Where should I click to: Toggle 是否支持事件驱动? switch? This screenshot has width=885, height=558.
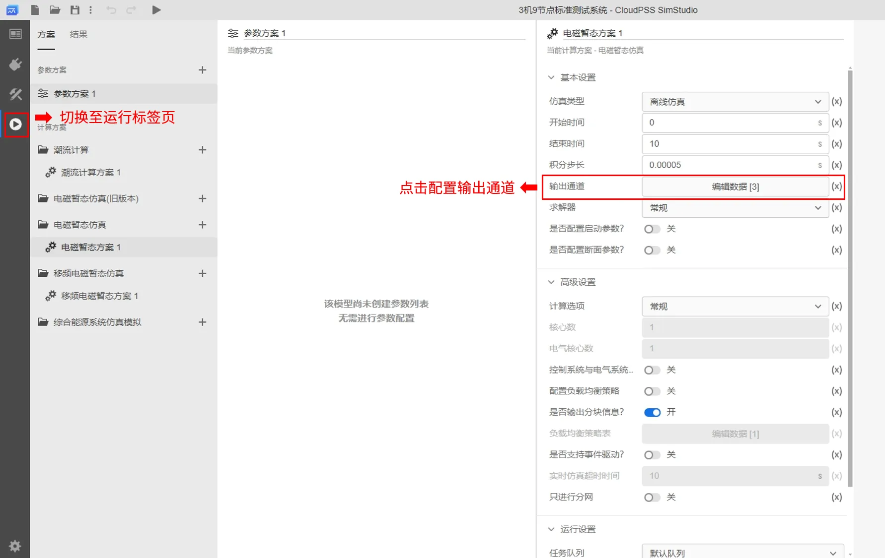[652, 455]
